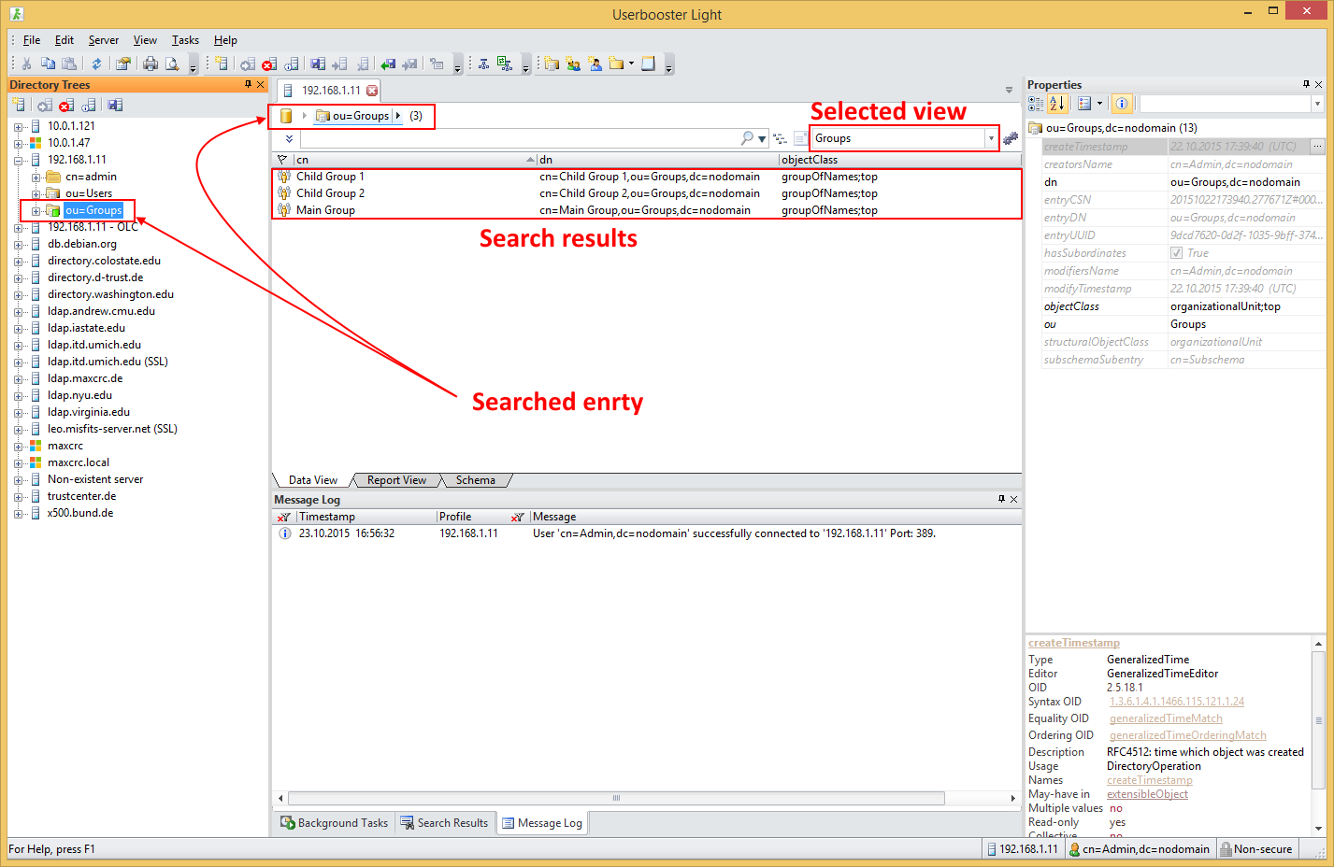Click the Refresh arrows icon in the toolbar

point(96,64)
